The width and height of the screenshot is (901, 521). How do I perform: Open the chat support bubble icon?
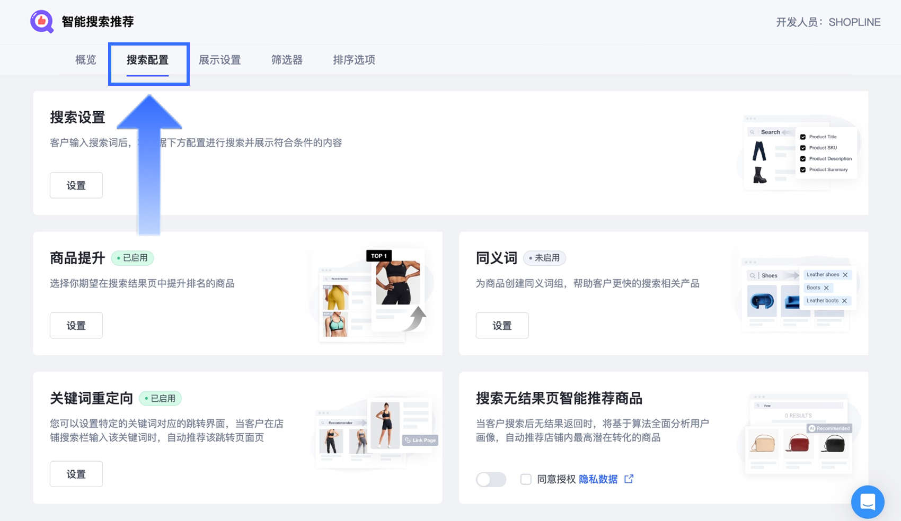pos(868,501)
